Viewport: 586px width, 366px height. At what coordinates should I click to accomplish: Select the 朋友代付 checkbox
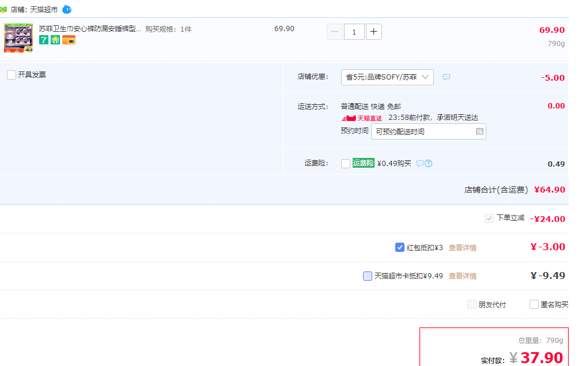pyautogui.click(x=472, y=304)
